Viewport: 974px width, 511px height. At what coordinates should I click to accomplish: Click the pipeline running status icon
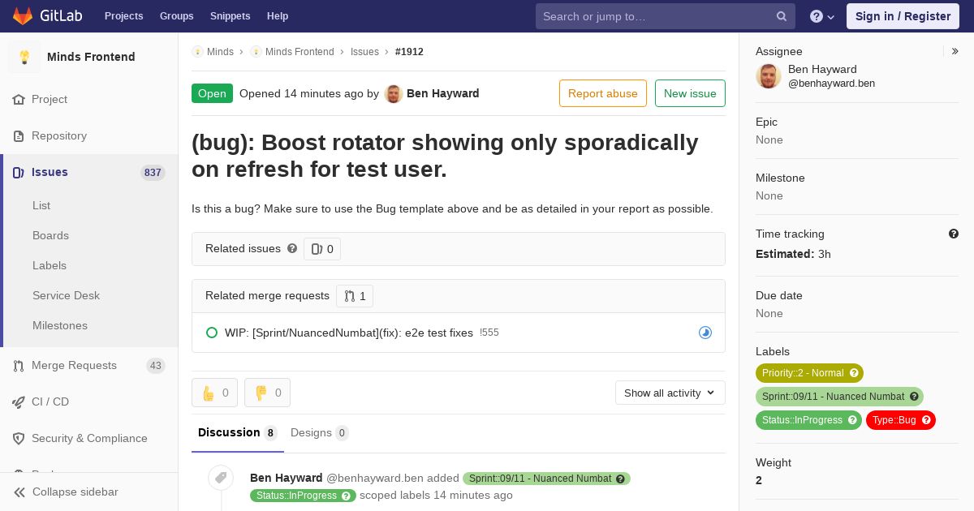(x=705, y=333)
